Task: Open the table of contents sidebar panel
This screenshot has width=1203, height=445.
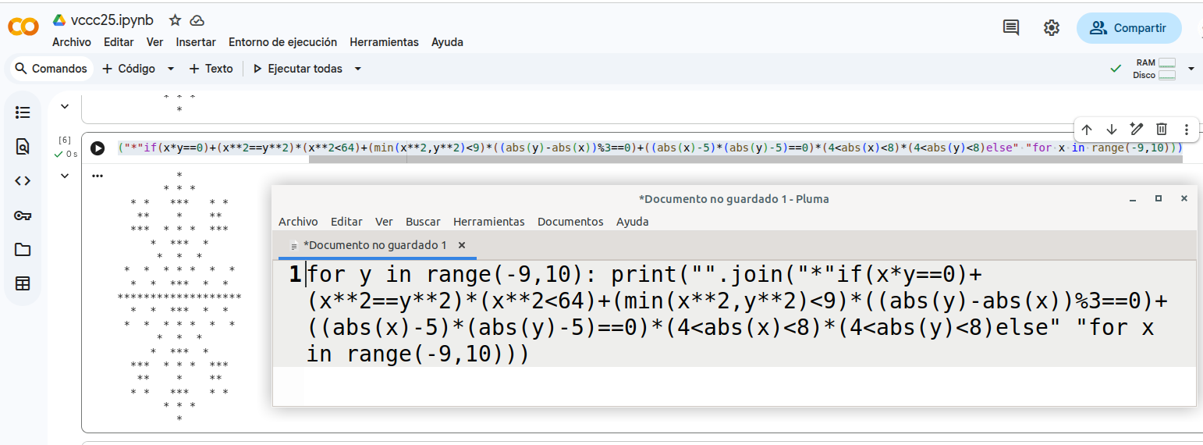Action: tap(23, 113)
